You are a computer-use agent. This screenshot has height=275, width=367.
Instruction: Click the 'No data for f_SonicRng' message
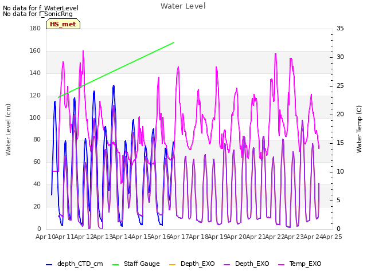[x=38, y=14]
